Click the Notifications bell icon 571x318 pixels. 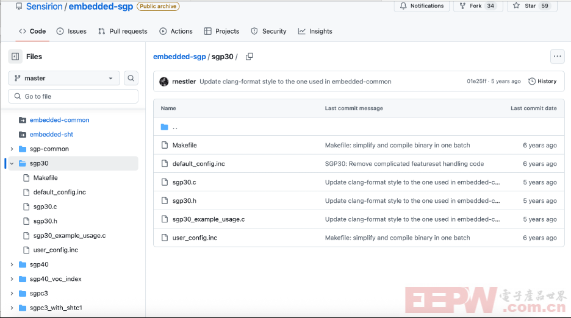pos(403,6)
